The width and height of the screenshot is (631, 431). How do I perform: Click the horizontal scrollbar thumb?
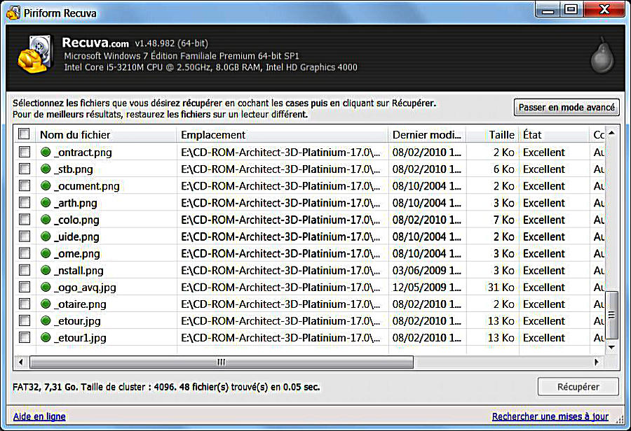222,362
